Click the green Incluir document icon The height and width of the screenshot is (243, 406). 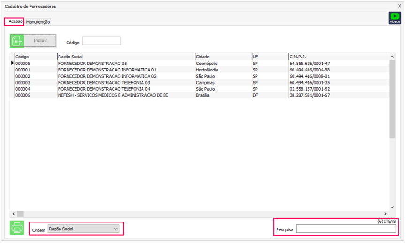tap(17, 41)
